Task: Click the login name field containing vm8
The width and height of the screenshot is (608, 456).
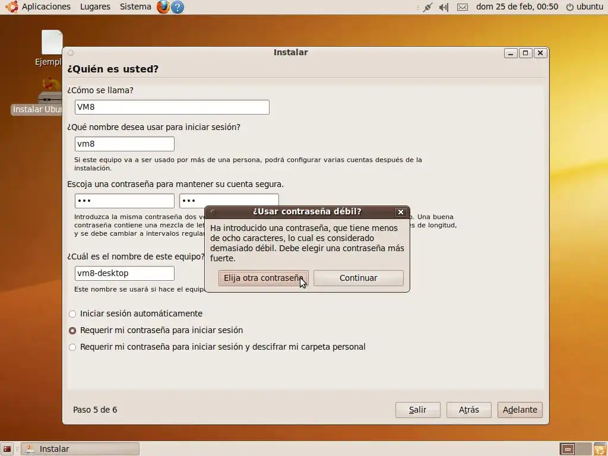Action: (125, 144)
